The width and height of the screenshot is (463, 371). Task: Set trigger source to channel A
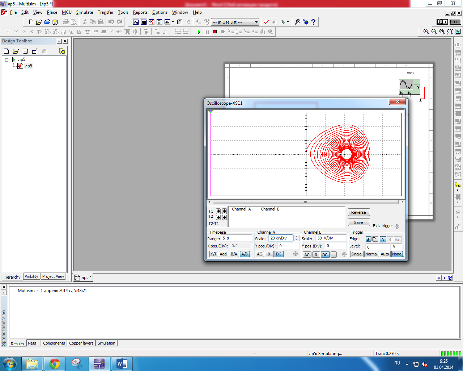[383, 239]
